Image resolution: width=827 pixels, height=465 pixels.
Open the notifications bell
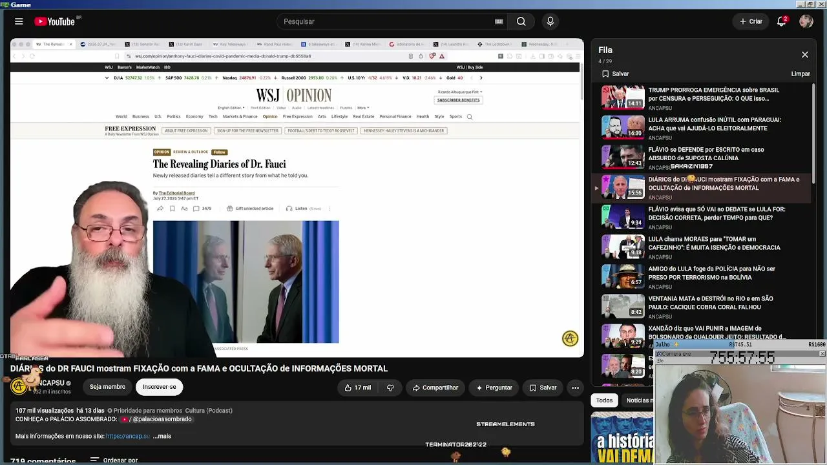(x=782, y=21)
